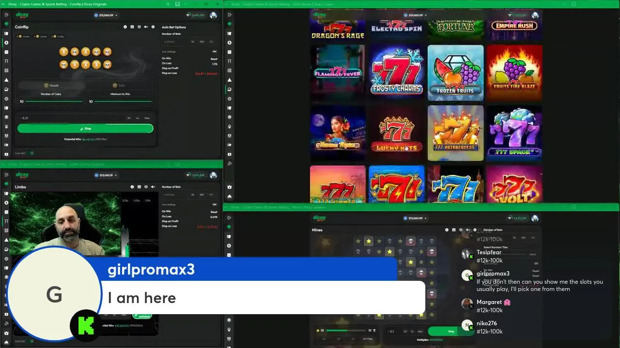Mute sound in the Limbo window
The width and height of the screenshot is (620, 348).
[153, 187]
